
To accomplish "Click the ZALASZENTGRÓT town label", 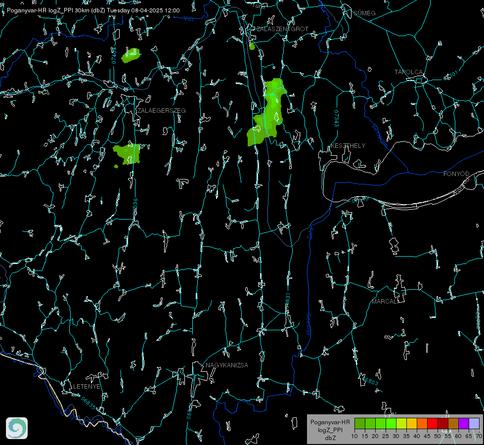I will (282, 29).
